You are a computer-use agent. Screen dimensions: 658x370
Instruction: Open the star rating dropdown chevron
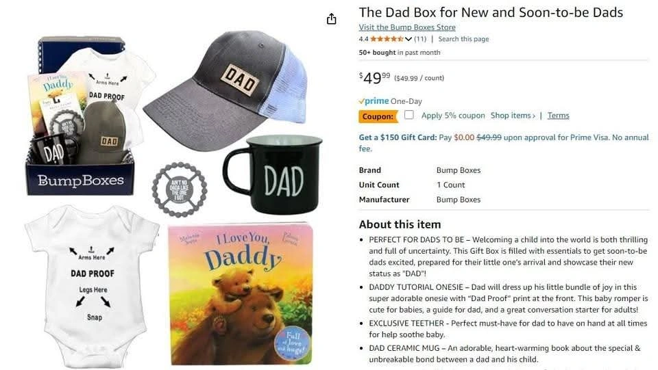[x=408, y=39]
